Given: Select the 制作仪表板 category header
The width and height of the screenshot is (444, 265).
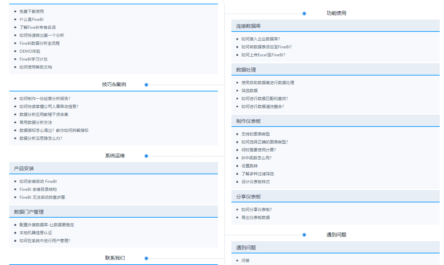Looking at the screenshot, I should click(x=336, y=121).
